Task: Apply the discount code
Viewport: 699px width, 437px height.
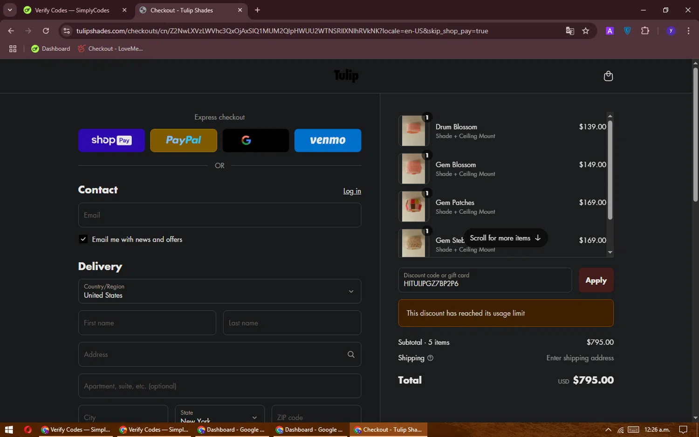Action: pos(596,280)
